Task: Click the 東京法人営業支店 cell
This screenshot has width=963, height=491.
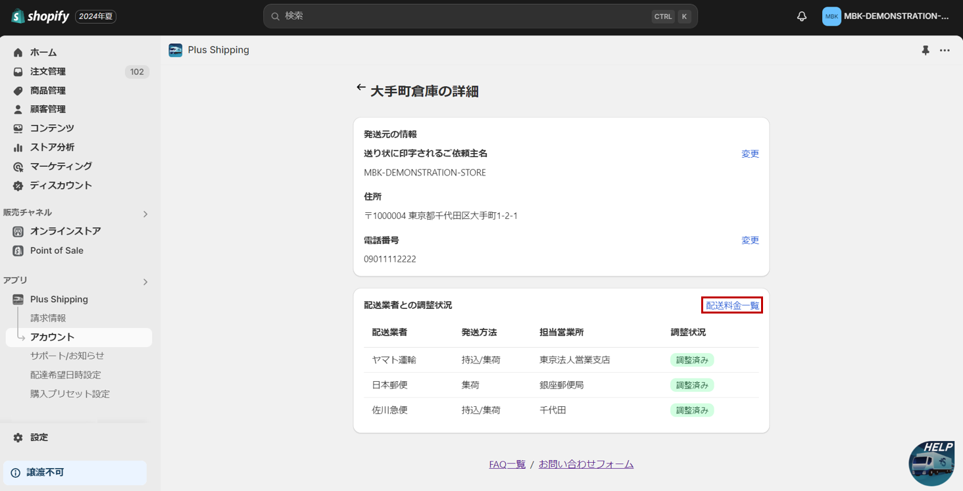Action: (x=575, y=360)
